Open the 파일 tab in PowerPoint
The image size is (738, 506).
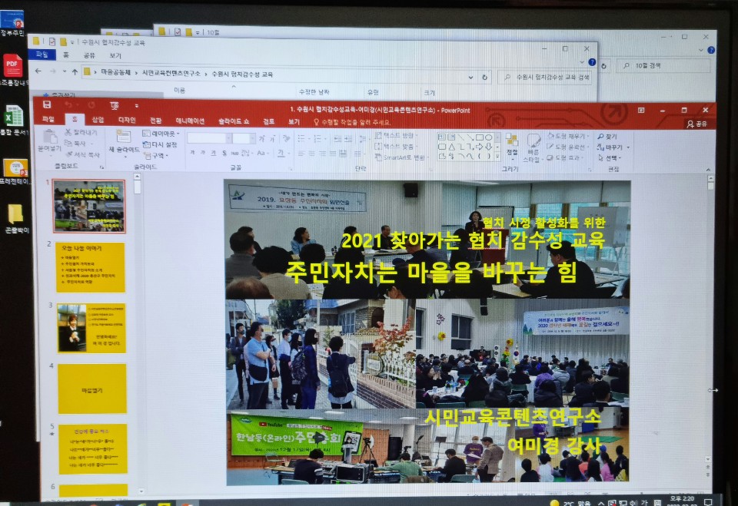[48, 119]
